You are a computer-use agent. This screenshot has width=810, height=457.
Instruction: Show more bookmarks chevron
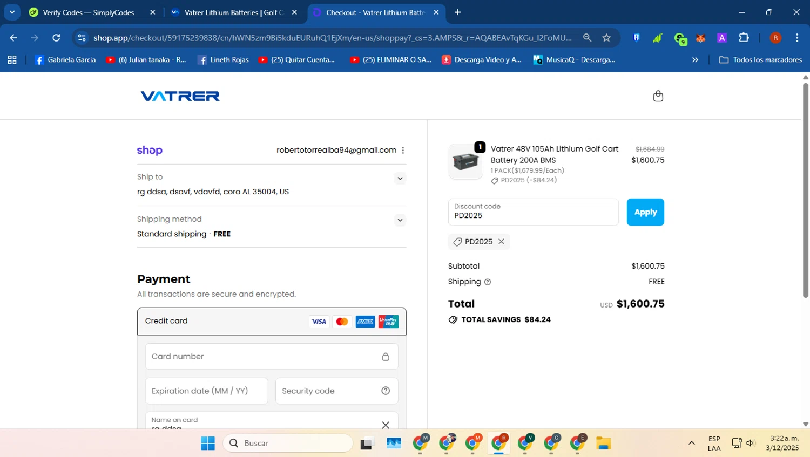pos(695,60)
